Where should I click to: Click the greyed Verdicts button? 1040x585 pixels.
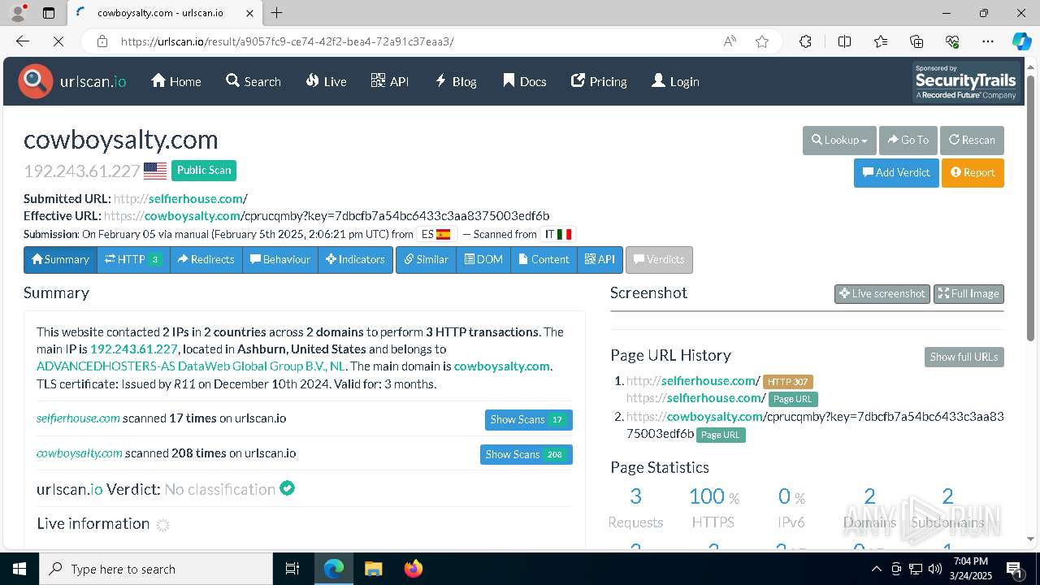[659, 259]
